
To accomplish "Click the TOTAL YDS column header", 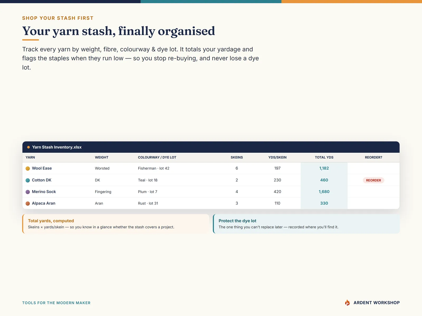I will [324, 157].
